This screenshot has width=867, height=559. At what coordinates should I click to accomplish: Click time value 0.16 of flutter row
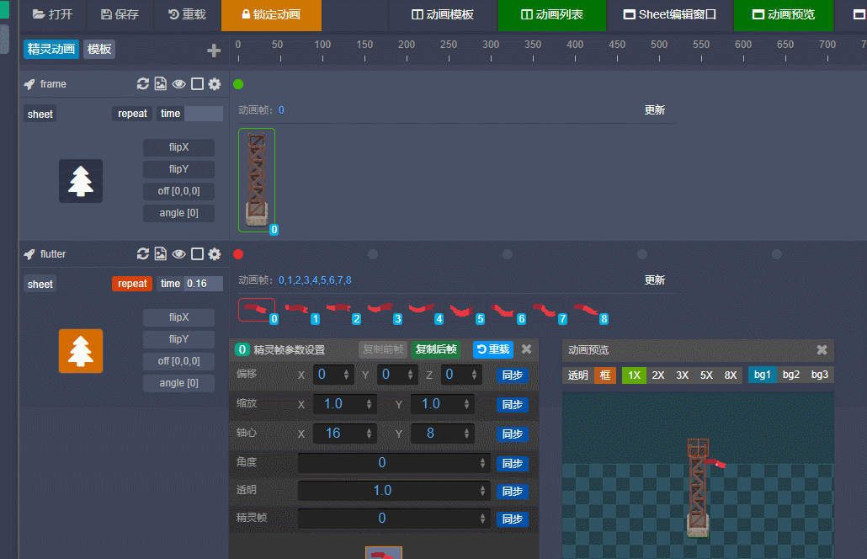(204, 284)
